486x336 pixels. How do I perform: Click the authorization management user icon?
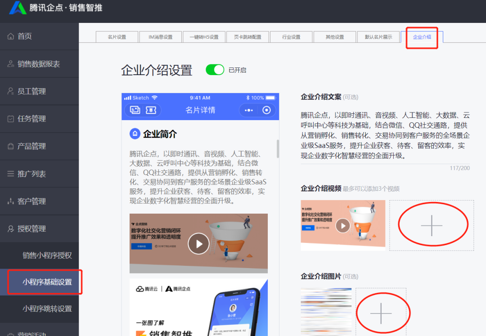[10, 228]
